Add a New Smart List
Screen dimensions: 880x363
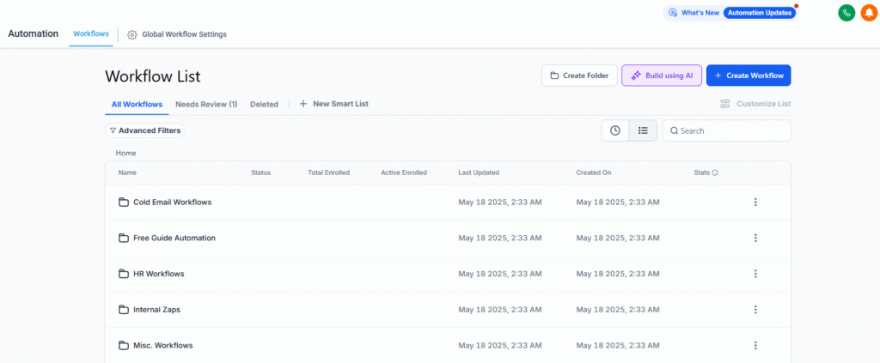pyautogui.click(x=333, y=104)
